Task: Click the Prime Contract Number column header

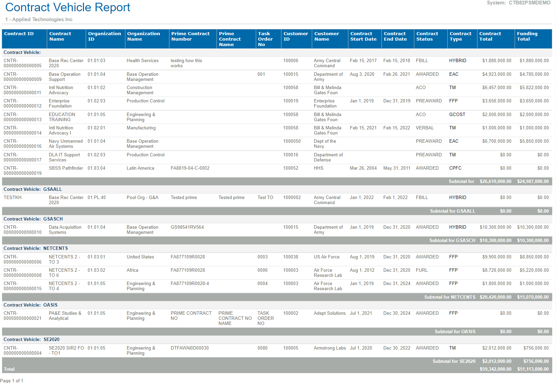Action: 190,37
